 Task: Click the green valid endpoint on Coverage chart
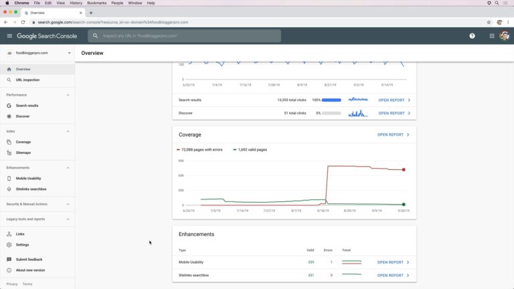point(404,205)
